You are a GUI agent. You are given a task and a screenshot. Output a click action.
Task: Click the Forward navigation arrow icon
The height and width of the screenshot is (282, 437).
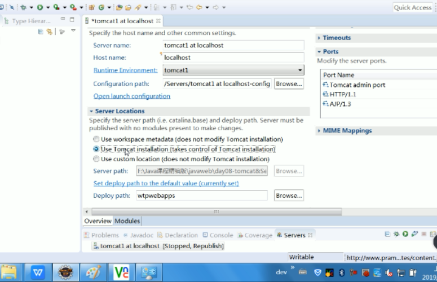point(216,7)
